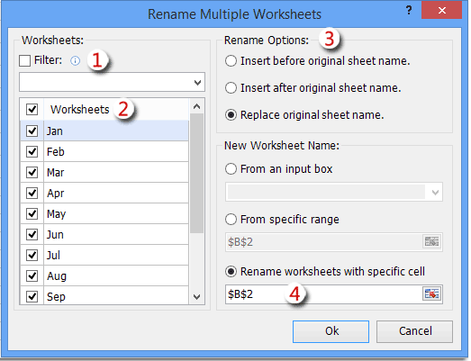Close the Rename Multiple Worksheets dialog
This screenshot has height=361, width=471.
[x=442, y=11]
